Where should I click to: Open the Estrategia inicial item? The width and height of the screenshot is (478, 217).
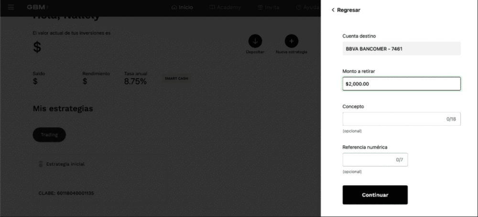click(62, 164)
